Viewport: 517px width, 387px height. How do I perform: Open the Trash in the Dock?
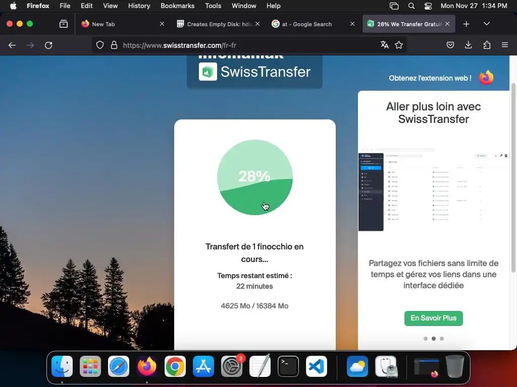point(455,366)
